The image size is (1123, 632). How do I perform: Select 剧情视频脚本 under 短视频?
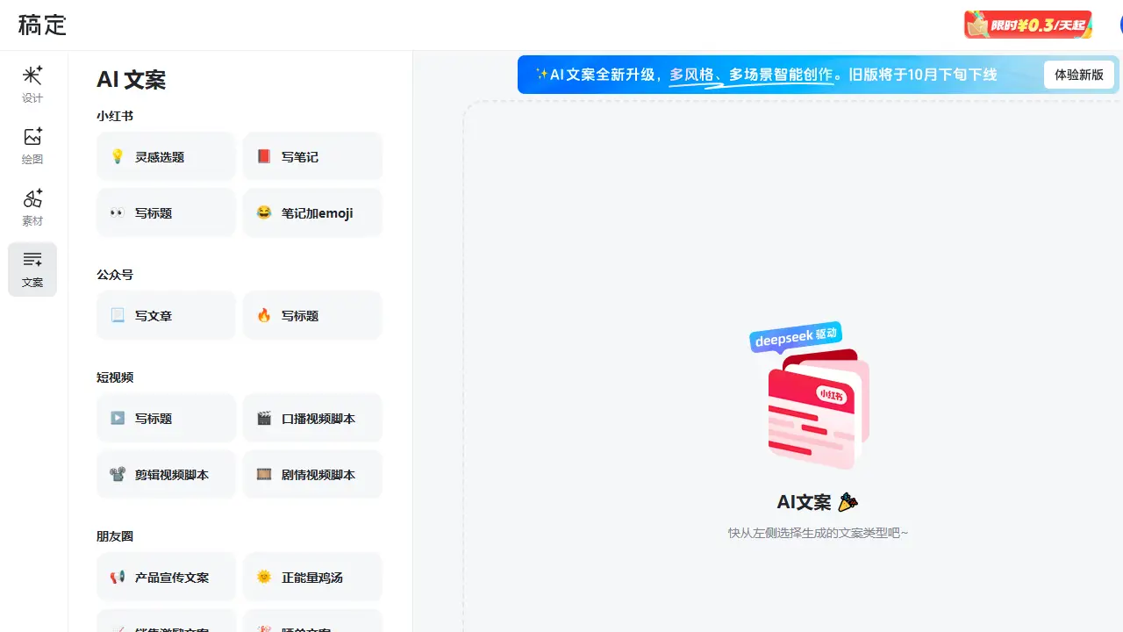coord(312,474)
